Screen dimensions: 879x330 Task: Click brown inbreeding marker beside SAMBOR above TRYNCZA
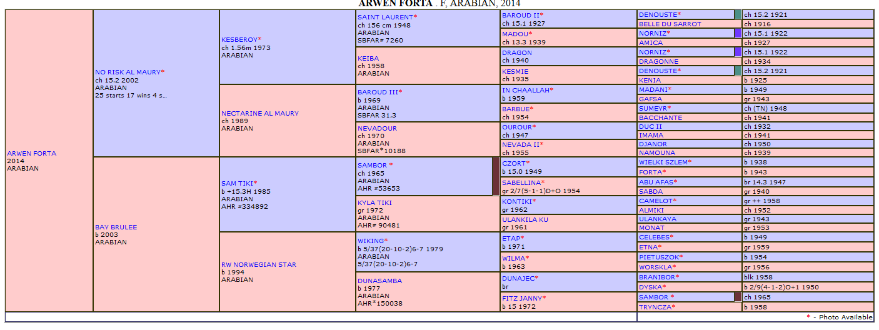pos(738,297)
